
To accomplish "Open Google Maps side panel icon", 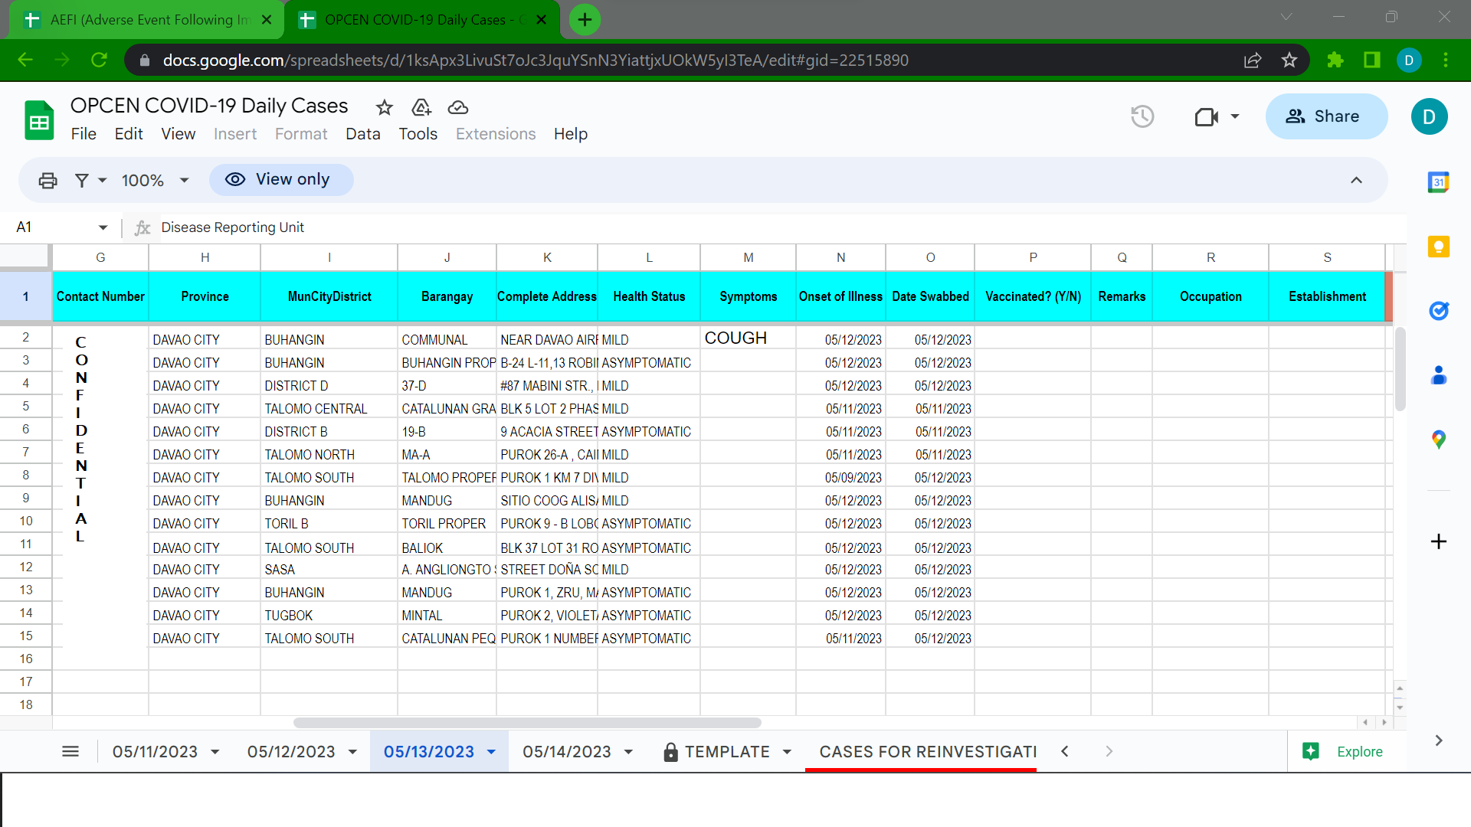I will pyautogui.click(x=1438, y=440).
